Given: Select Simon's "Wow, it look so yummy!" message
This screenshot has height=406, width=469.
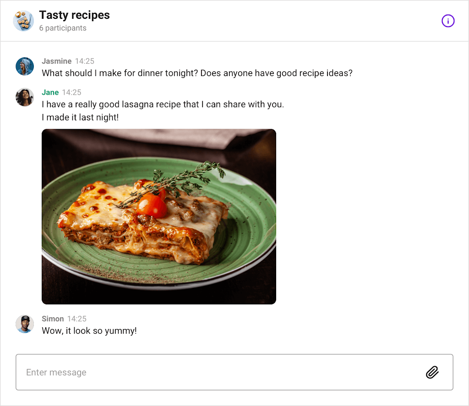Looking at the screenshot, I should [x=89, y=331].
